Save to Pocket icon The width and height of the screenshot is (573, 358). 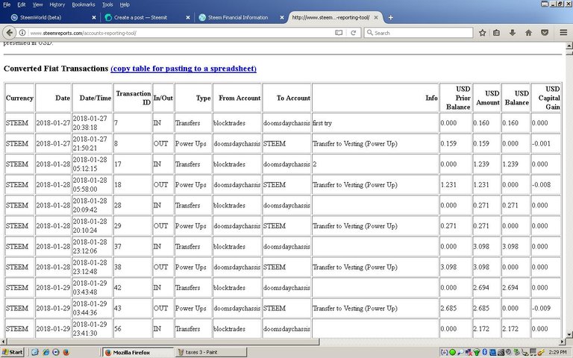pyautogui.click(x=545, y=33)
